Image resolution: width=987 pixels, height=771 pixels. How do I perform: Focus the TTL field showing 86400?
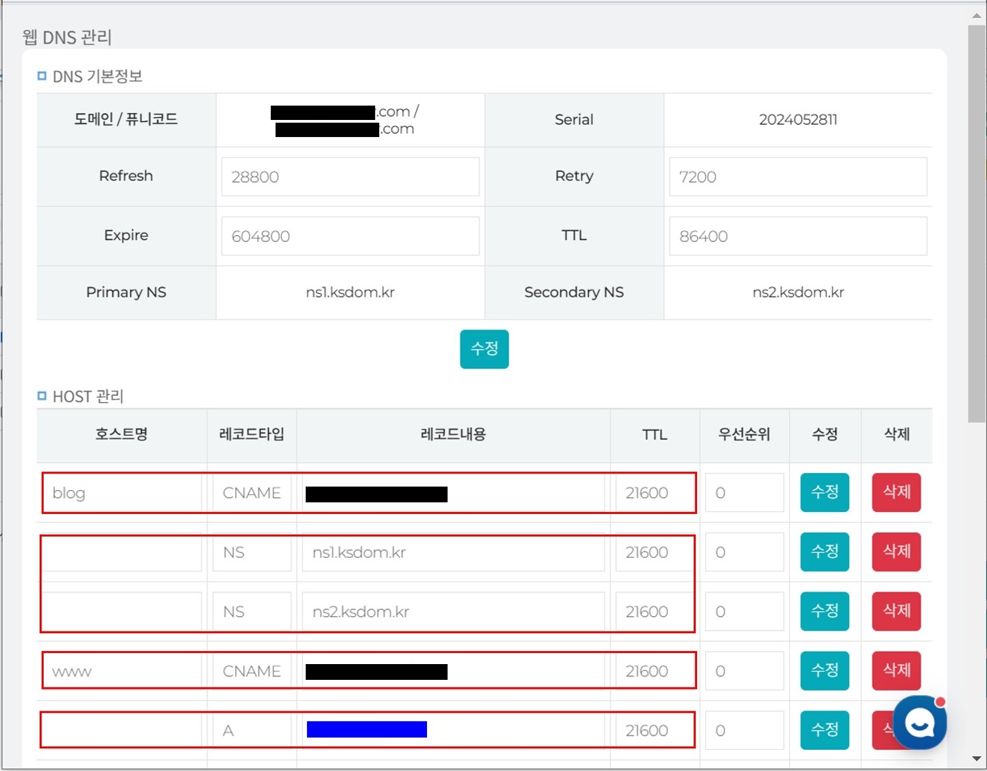798,236
